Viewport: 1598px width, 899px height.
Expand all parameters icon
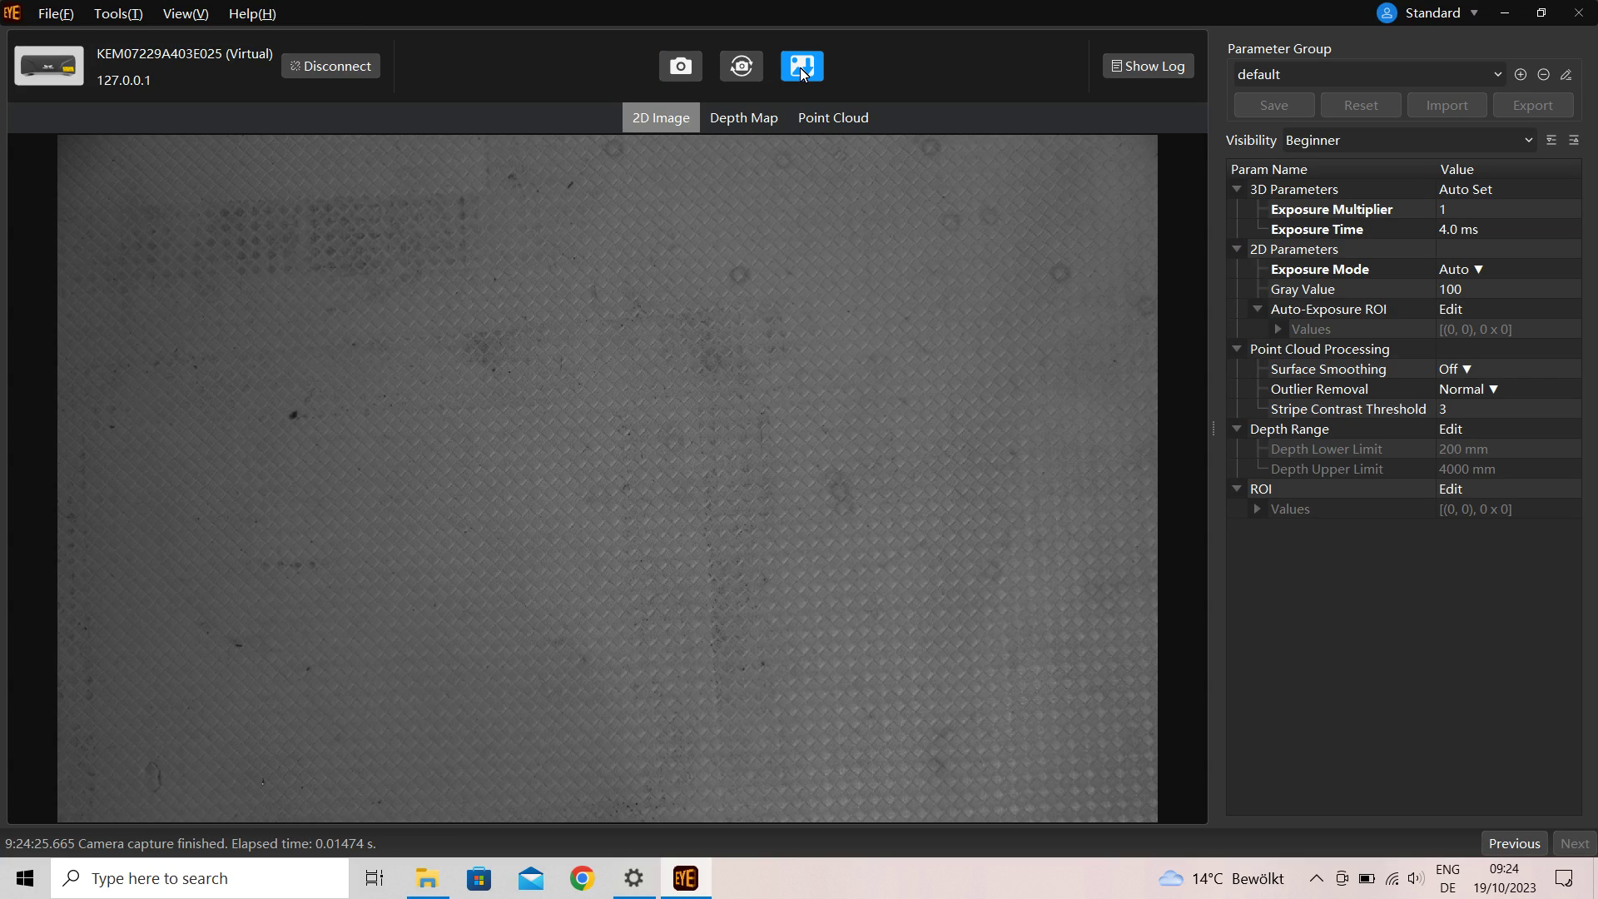click(1551, 141)
